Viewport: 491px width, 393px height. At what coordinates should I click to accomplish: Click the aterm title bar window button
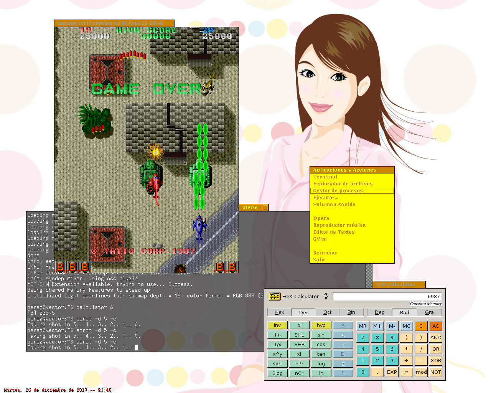pos(265,208)
